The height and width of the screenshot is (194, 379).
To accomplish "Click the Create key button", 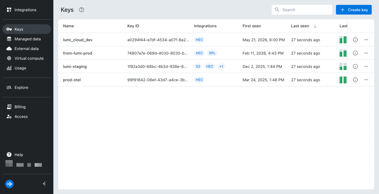I will click(x=354, y=10).
